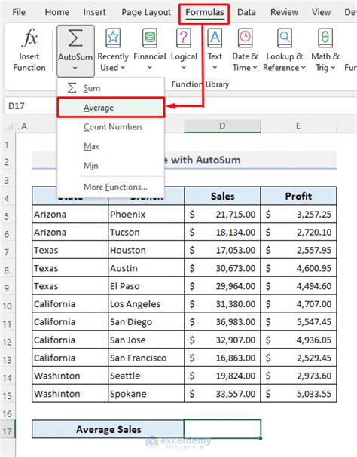
Task: Select Count Numbers in the dropdown menu
Action: coord(111,127)
